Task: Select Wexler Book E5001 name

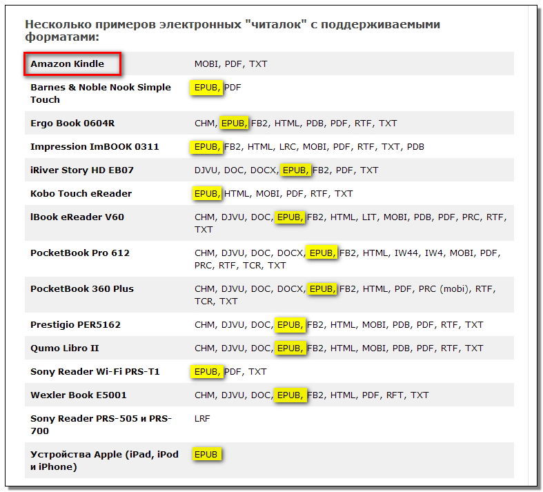Action: 78,395
